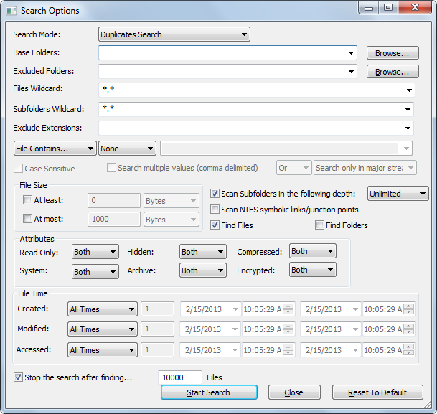Image resolution: width=437 pixels, height=414 pixels.
Task: Open the None content type dropdown
Action: [127, 149]
